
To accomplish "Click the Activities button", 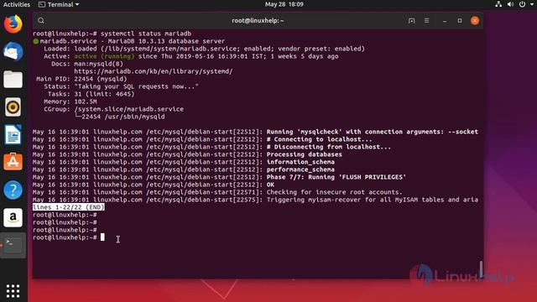I will click(17, 4).
